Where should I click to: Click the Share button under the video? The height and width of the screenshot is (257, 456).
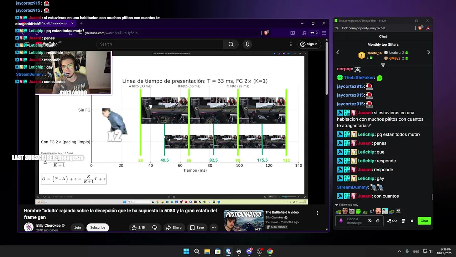(173, 227)
